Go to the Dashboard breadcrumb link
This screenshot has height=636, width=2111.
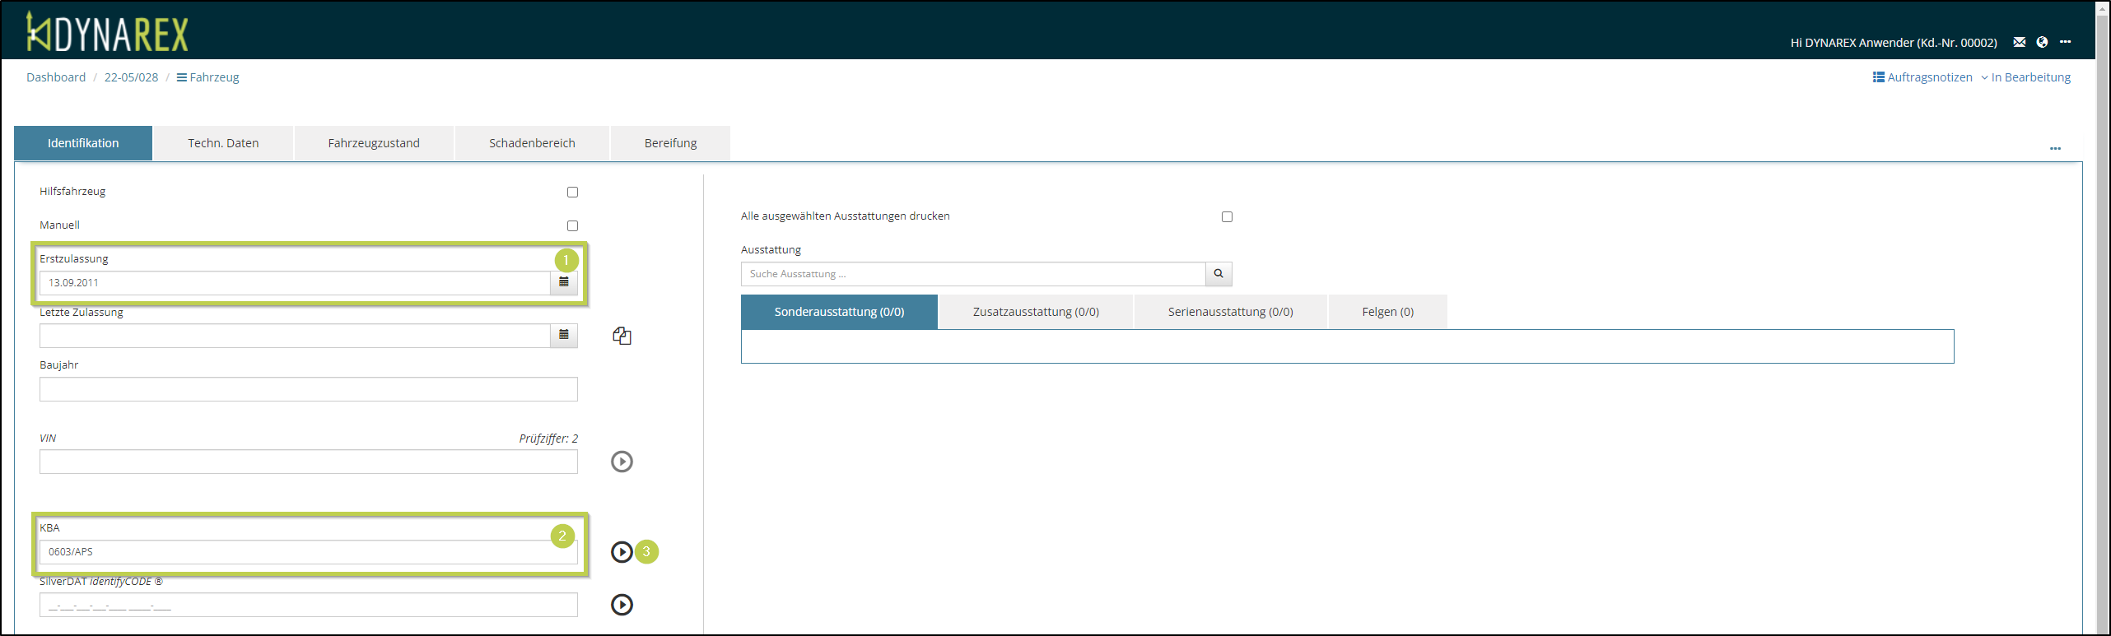coord(56,77)
